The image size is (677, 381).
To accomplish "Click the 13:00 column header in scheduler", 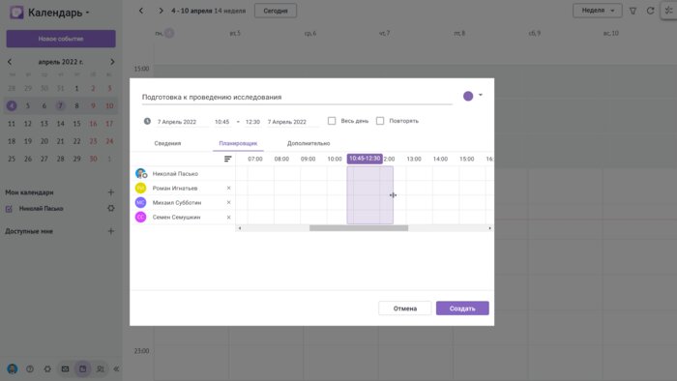I will 414,159.
